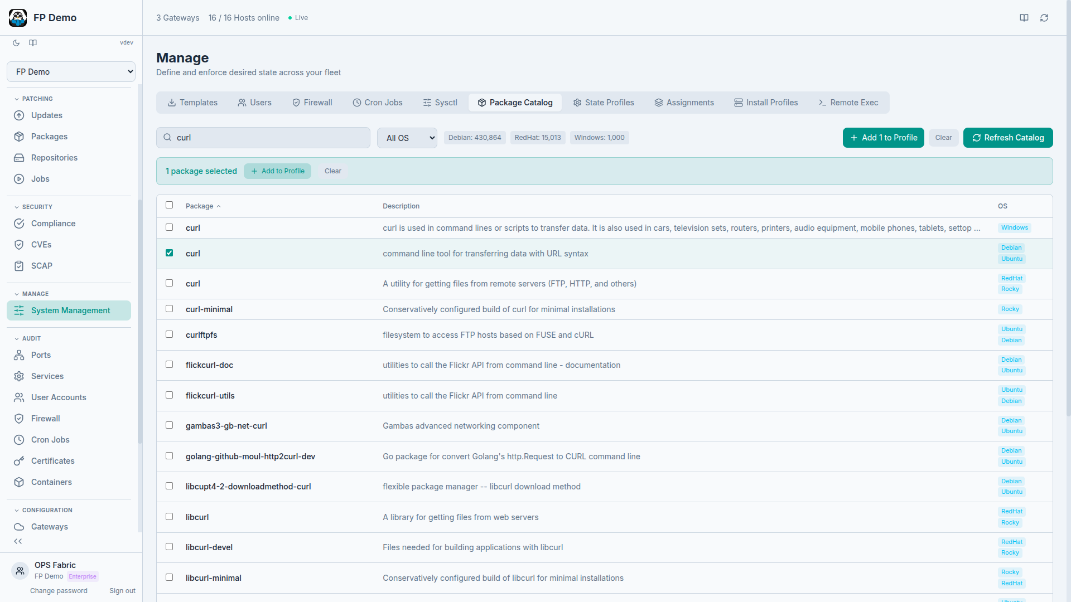Collapse the sidebar using the double-chevron icon
The height and width of the screenshot is (602, 1071).
pyautogui.click(x=17, y=541)
